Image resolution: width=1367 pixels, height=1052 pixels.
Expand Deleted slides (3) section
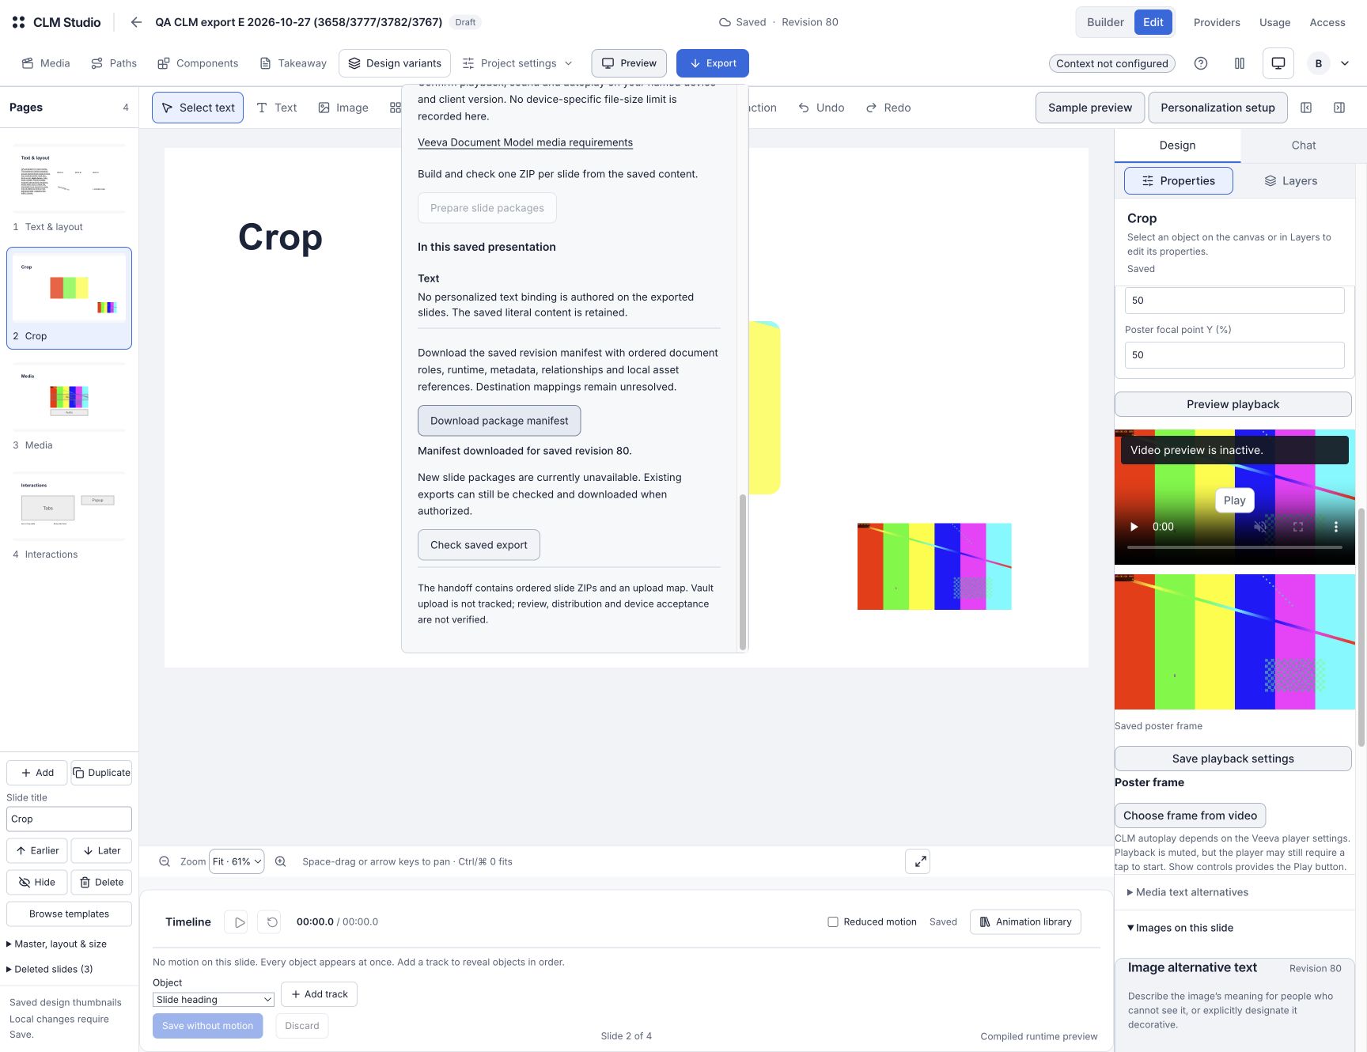coord(50,970)
